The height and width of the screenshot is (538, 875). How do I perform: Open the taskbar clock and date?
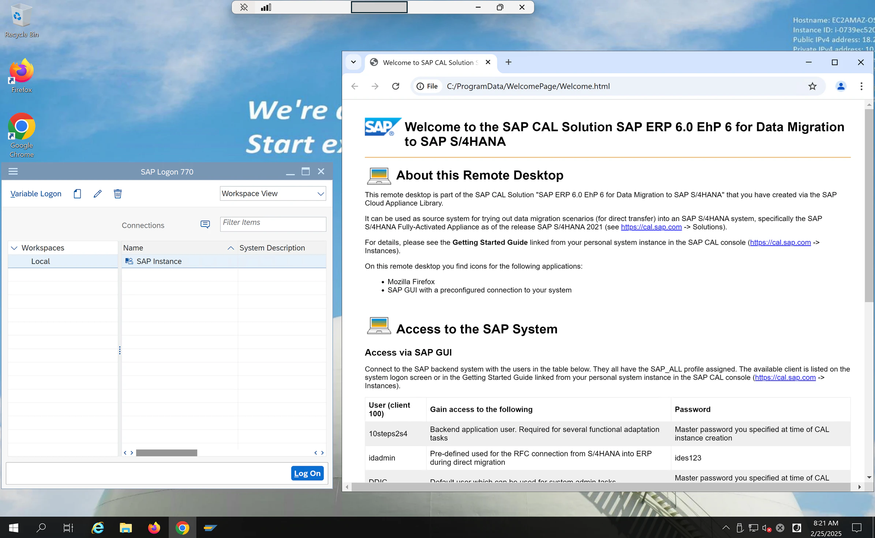826,528
